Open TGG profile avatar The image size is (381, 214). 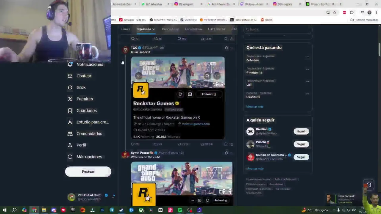click(125, 50)
